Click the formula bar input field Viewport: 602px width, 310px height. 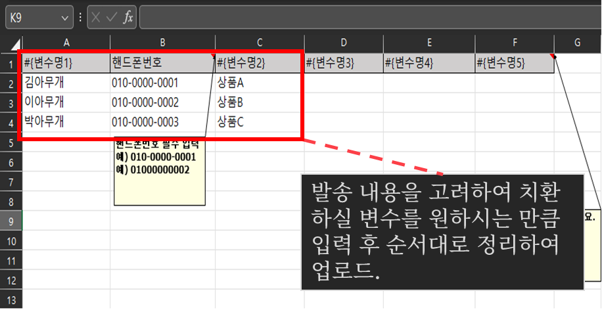(371, 17)
